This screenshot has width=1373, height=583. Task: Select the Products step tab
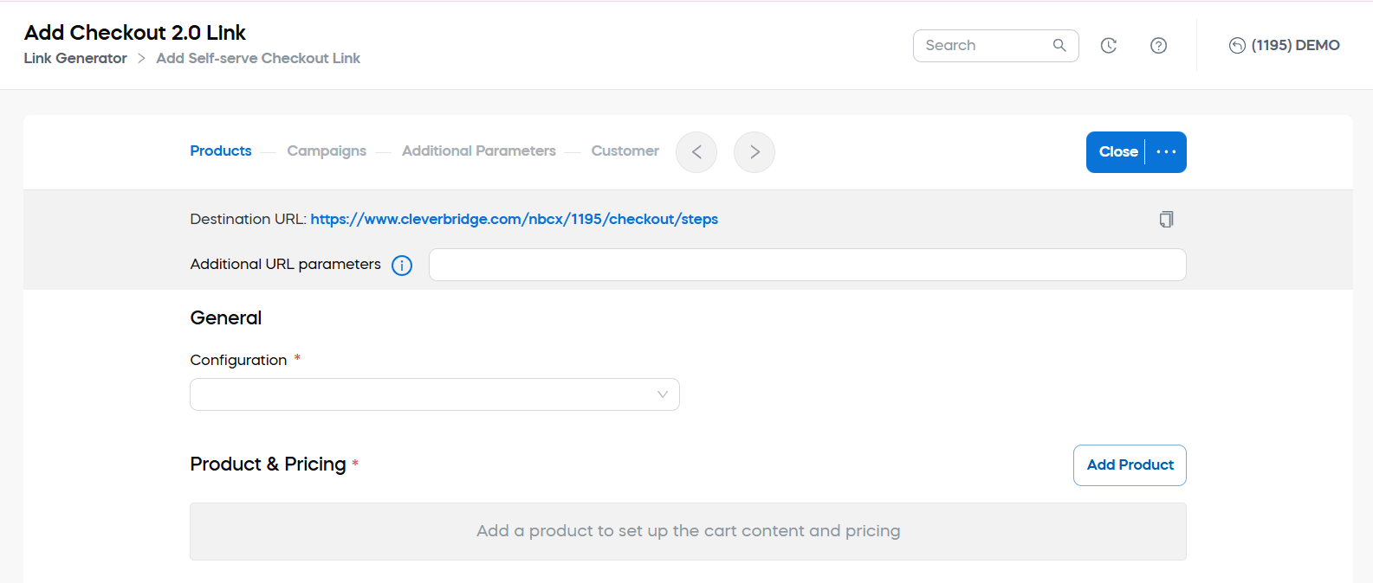pyautogui.click(x=221, y=151)
